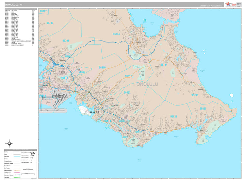Click the 96744 ZIP label on map
The width and height of the screenshot is (245, 181).
coord(116,34)
